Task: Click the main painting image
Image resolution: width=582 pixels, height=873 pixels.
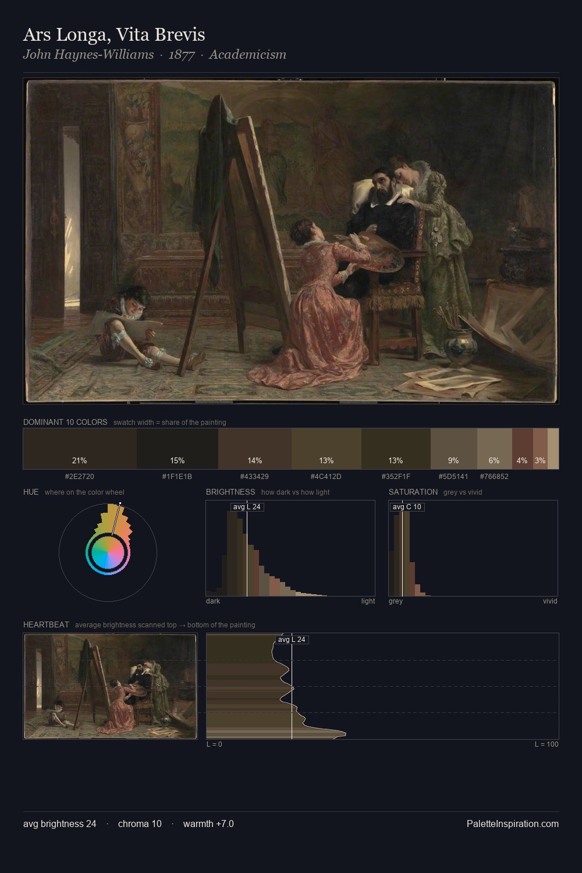Action: tap(291, 241)
